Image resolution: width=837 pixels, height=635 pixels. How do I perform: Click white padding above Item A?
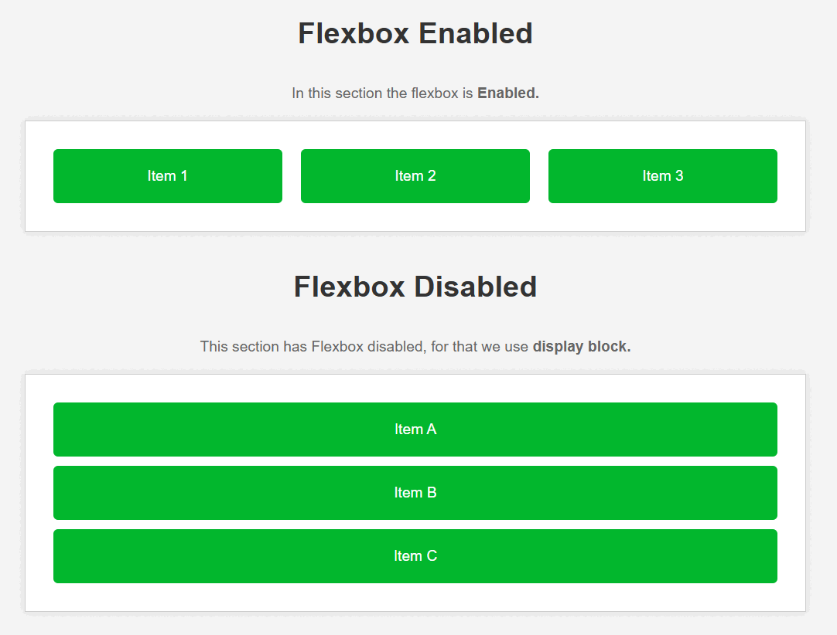[x=415, y=389]
